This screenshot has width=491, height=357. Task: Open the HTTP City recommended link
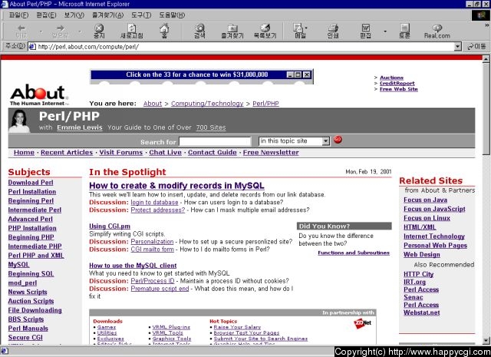(418, 274)
